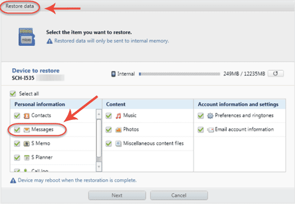Click the Music notes icon

(119, 116)
